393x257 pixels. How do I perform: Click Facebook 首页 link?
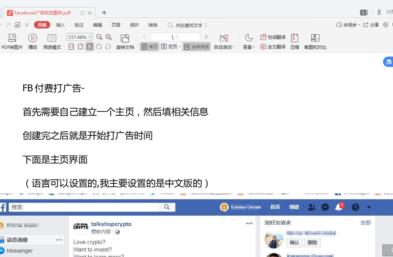275,207
